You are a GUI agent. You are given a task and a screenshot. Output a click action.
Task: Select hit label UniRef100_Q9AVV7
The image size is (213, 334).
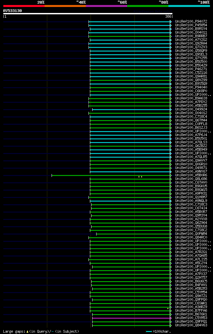click(x=191, y=161)
